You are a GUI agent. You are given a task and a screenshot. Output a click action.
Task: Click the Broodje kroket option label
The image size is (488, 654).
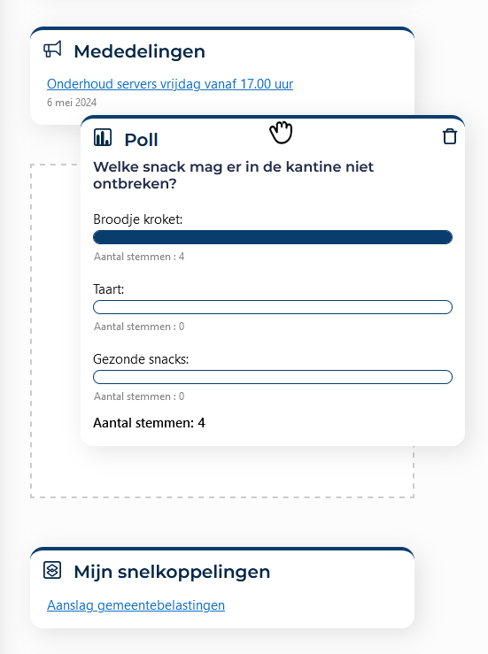pos(138,219)
